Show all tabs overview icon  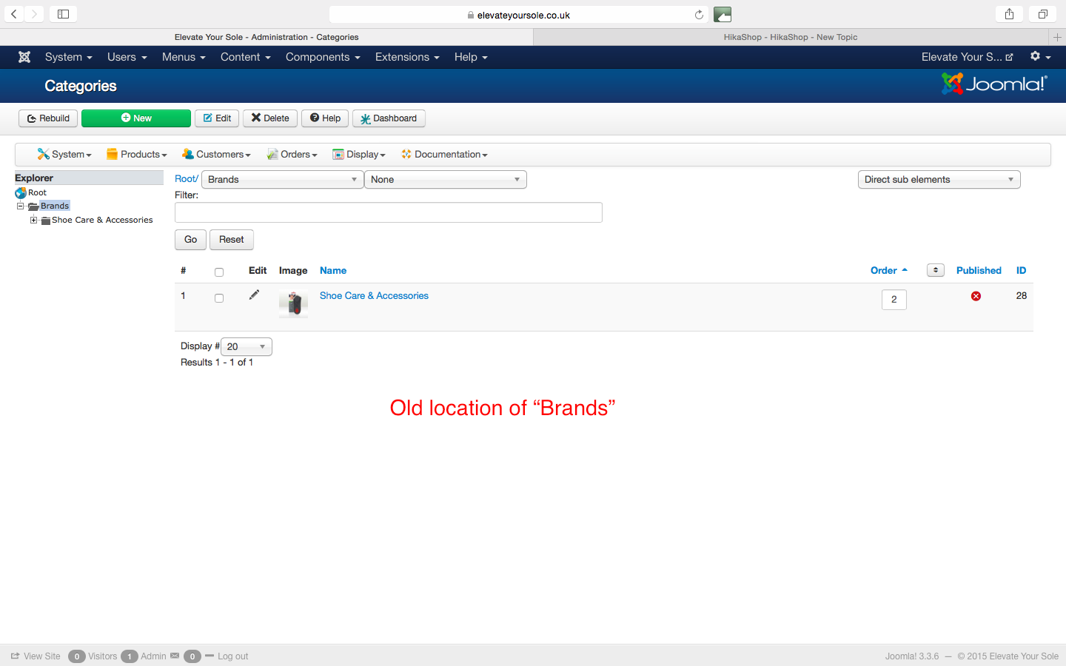pyautogui.click(x=1042, y=14)
